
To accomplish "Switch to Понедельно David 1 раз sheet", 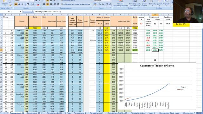I will click(169, 113).
